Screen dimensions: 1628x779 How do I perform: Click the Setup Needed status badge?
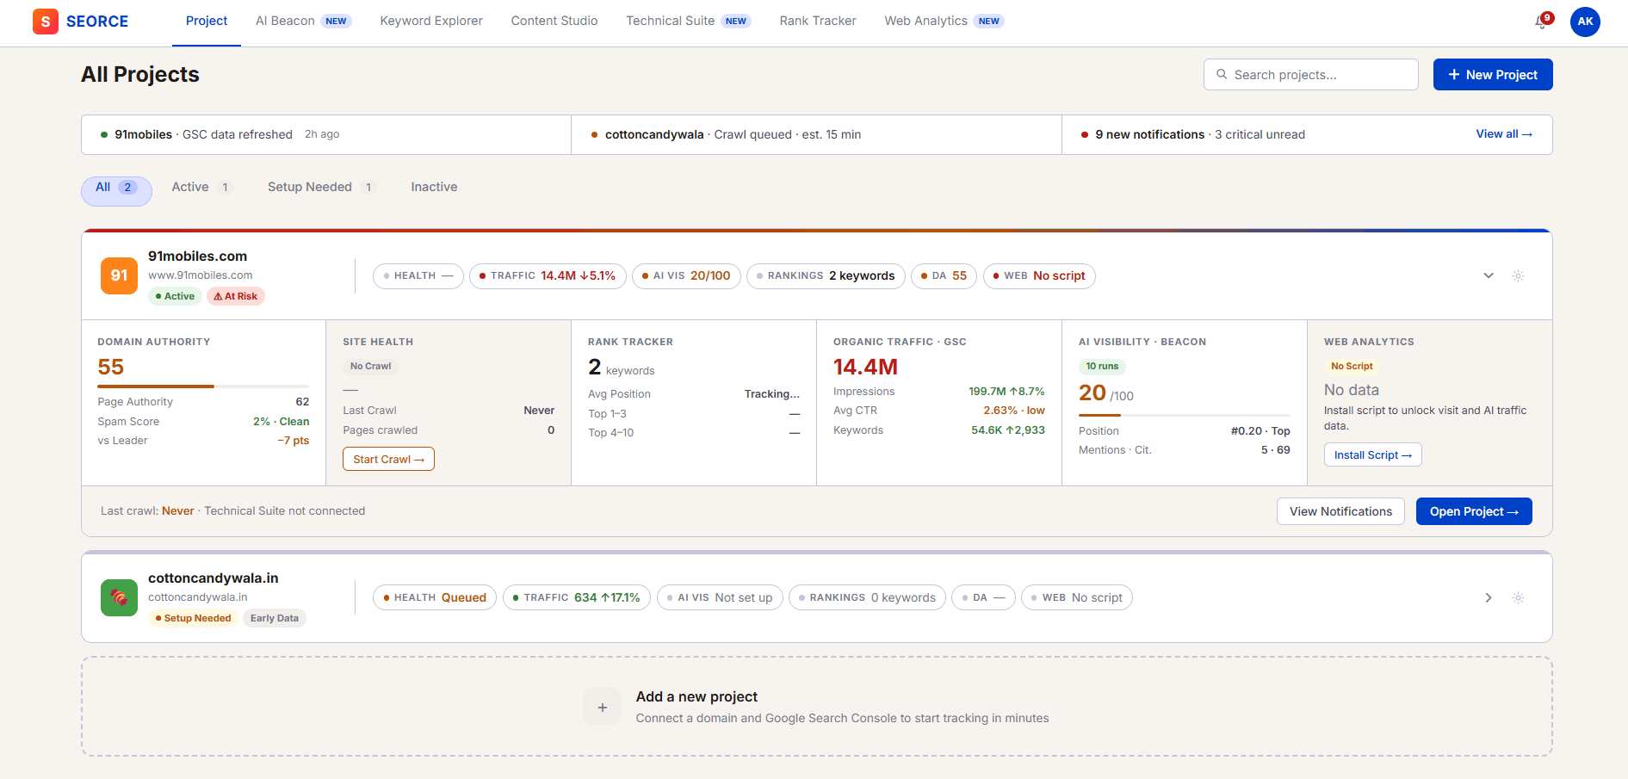point(193,618)
